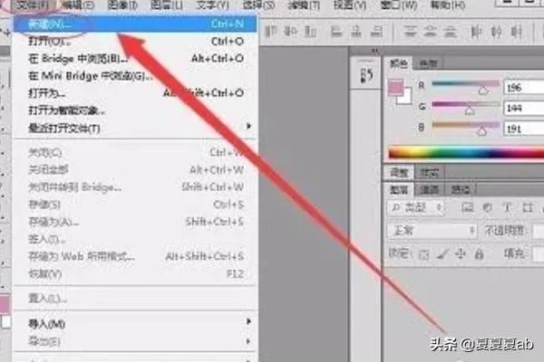This screenshot has width=544, height=362.
Task: Open the 图层(L) menu
Action: tap(167, 5)
